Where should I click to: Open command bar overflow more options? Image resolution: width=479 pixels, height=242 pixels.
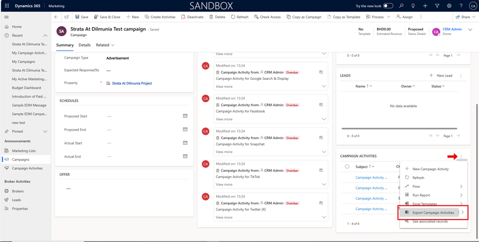[421, 17]
